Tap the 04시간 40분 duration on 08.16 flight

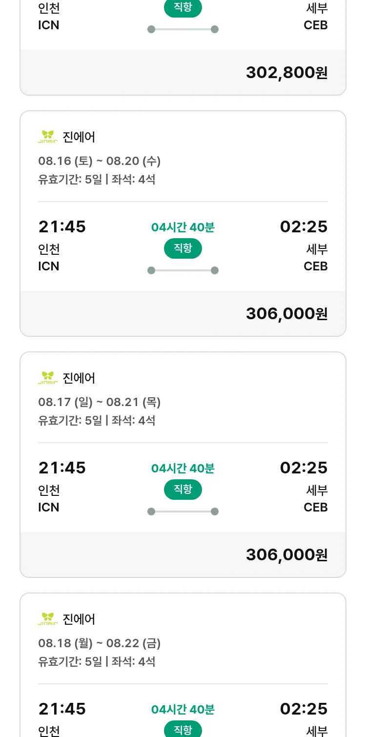click(x=183, y=227)
